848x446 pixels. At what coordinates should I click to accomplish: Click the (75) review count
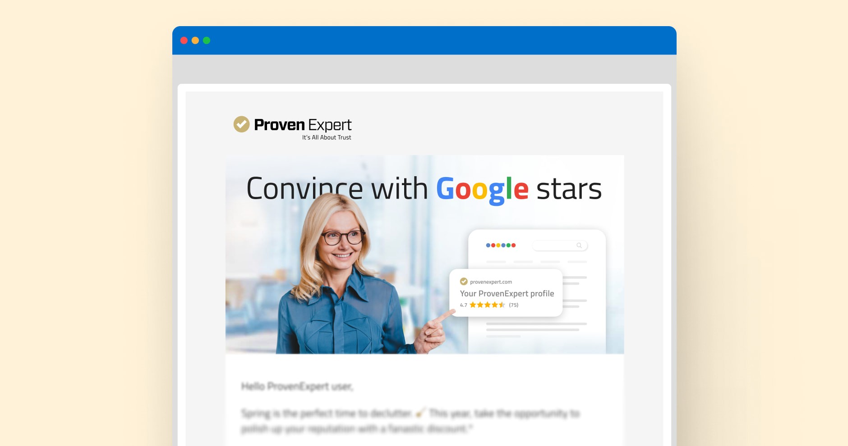(514, 305)
